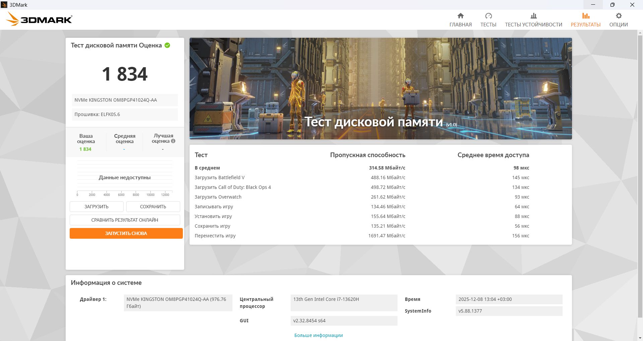The width and height of the screenshot is (643, 341).
Task: Click the scrollbar up arrow
Action: point(640,33)
